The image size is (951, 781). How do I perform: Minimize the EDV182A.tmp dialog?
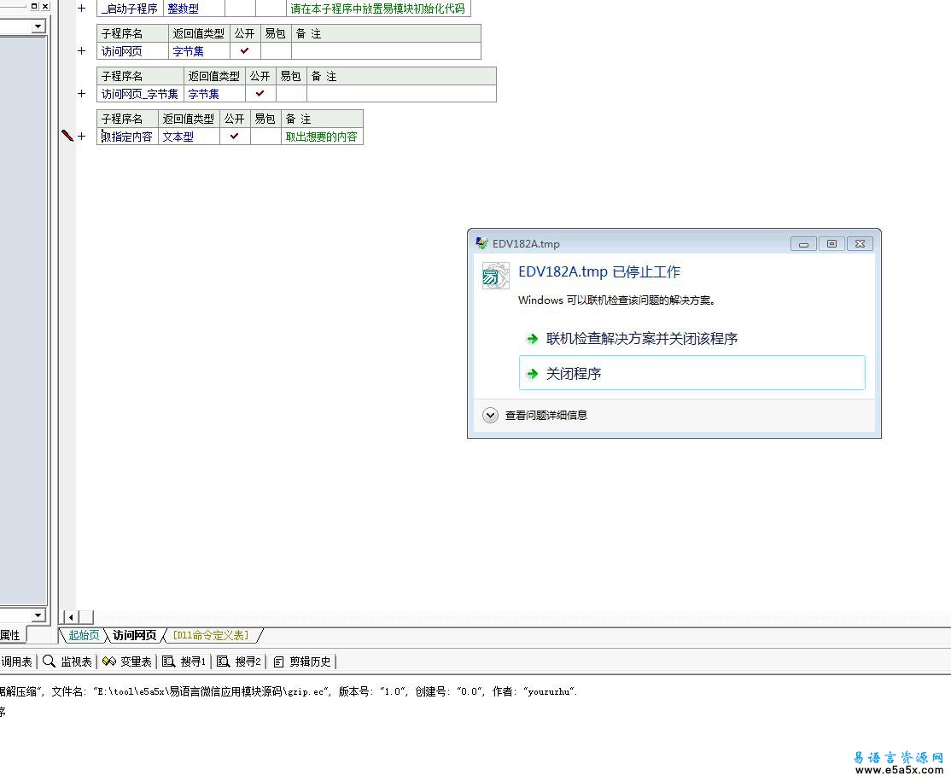pyautogui.click(x=803, y=244)
